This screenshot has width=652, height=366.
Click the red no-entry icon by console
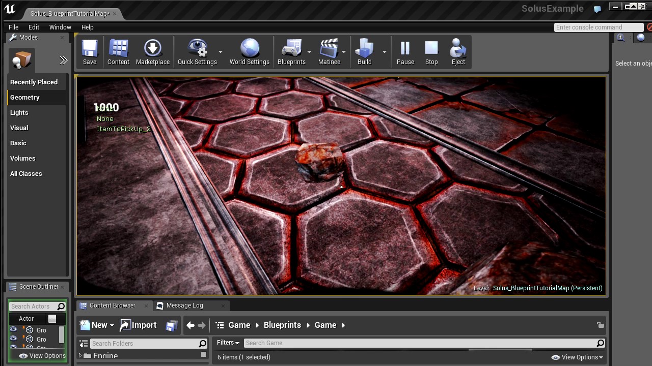[x=649, y=27]
